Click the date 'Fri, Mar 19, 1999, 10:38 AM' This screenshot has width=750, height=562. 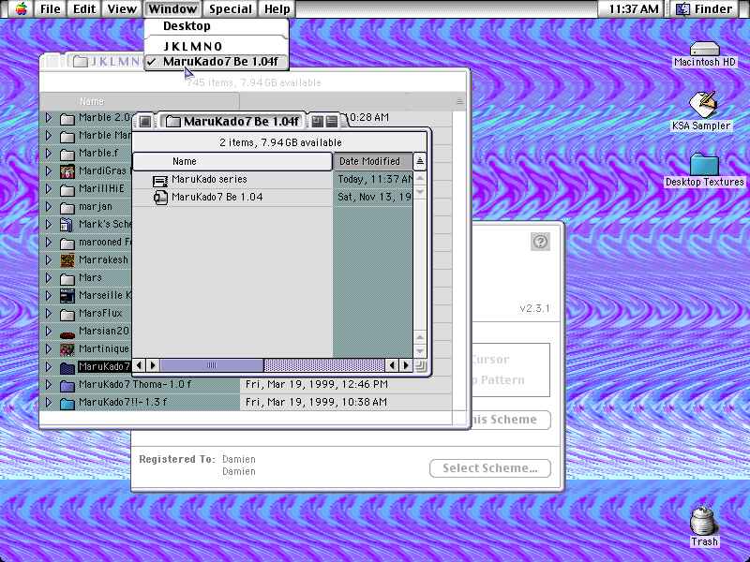point(316,402)
